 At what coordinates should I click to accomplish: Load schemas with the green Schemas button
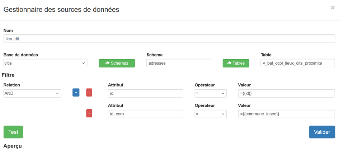coord(117,63)
